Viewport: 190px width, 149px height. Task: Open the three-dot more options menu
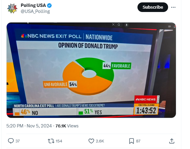(x=173, y=7)
